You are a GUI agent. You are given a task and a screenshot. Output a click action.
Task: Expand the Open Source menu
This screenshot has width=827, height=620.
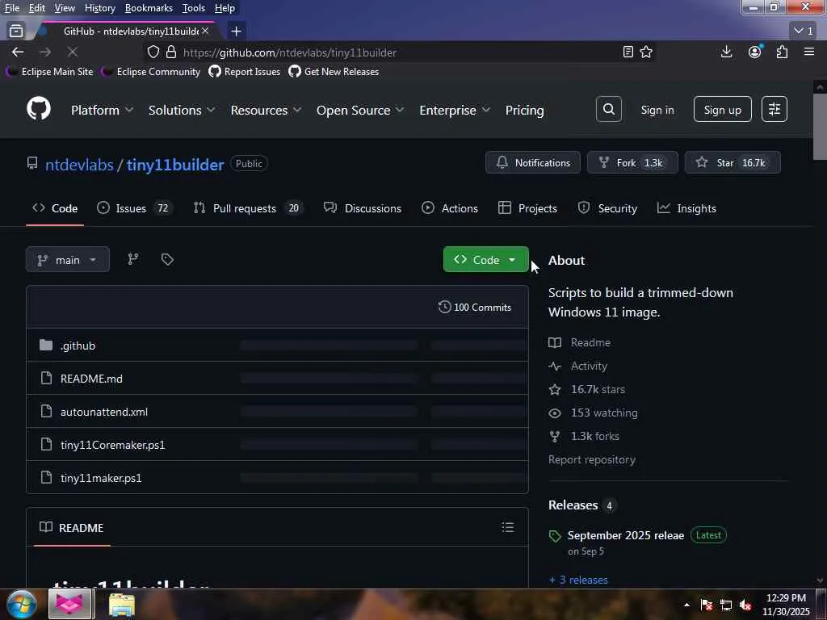[x=360, y=110]
